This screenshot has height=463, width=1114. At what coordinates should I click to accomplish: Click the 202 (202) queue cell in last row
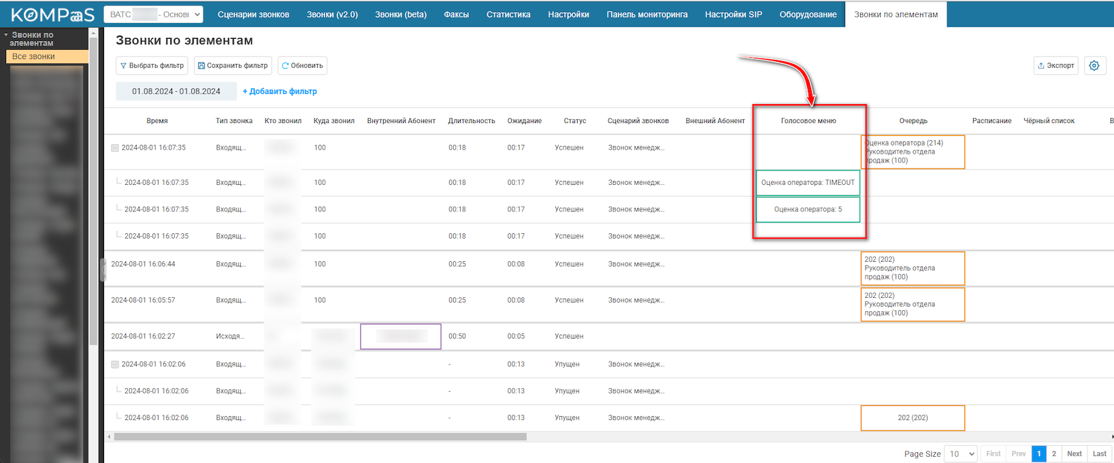(913, 417)
